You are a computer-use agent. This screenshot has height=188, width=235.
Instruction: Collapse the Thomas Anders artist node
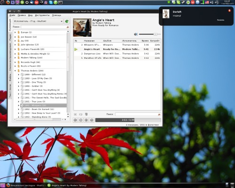click(x=15, y=70)
